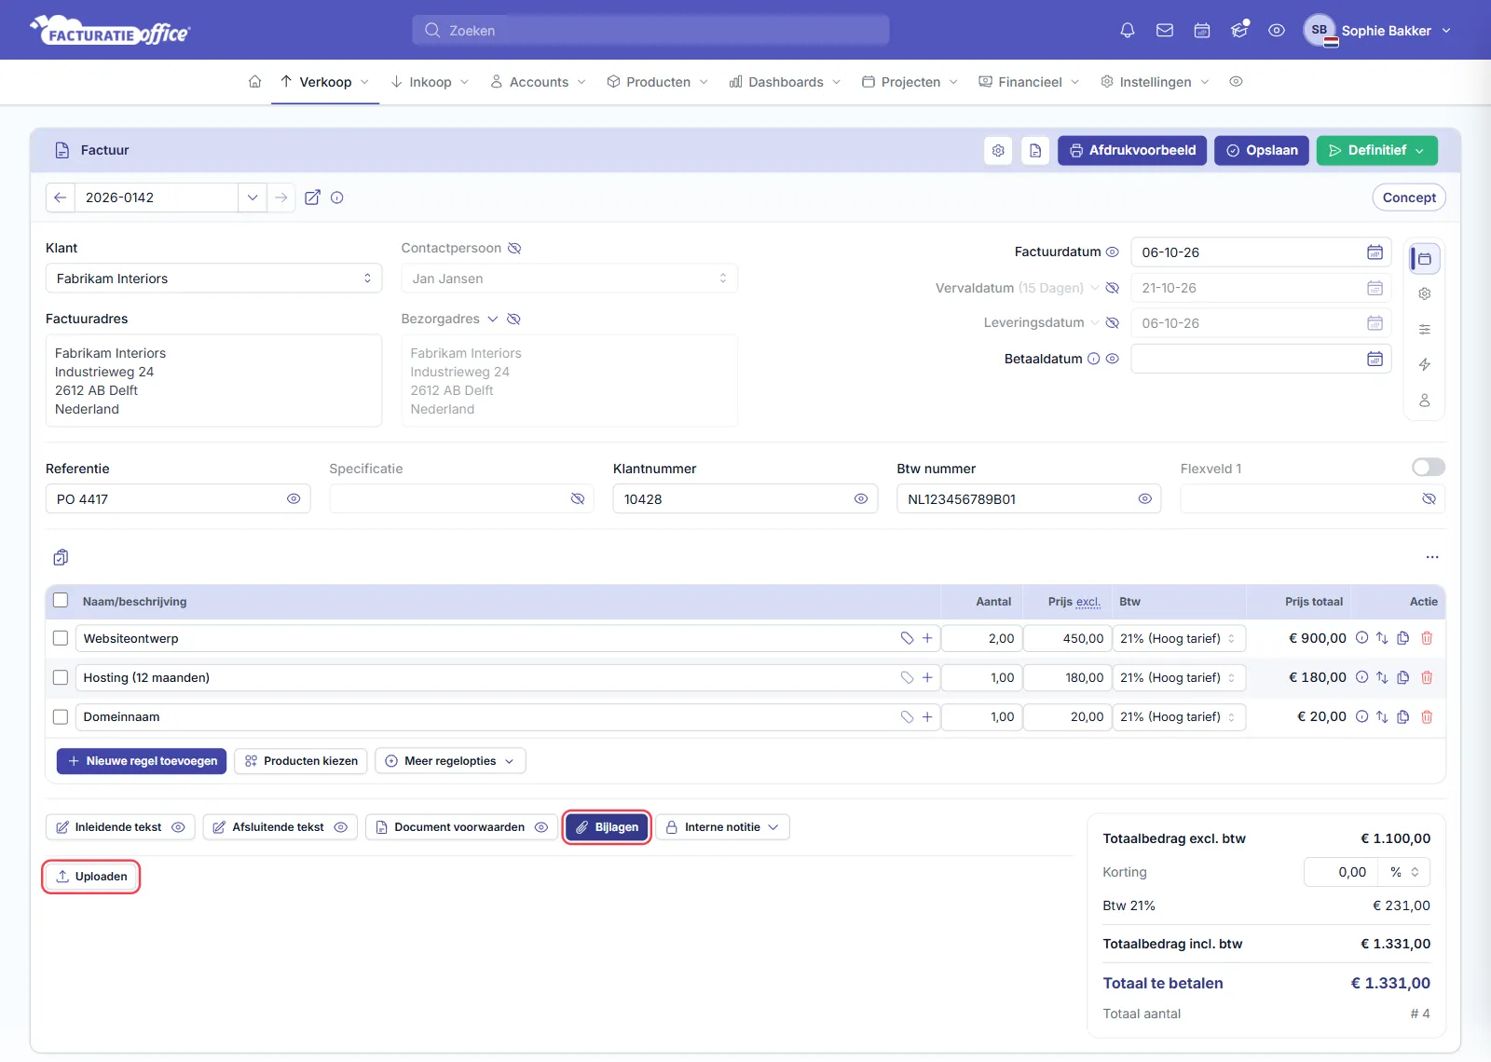Select the Websiteontwerp line checkbox
Viewport: 1491px width, 1062px height.
[x=61, y=638]
